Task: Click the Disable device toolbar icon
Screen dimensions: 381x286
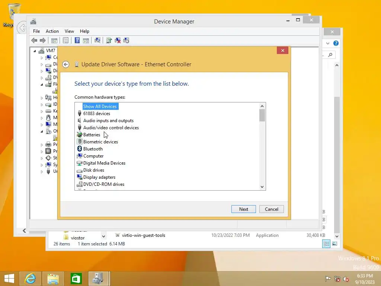Action: pyautogui.click(x=126, y=40)
